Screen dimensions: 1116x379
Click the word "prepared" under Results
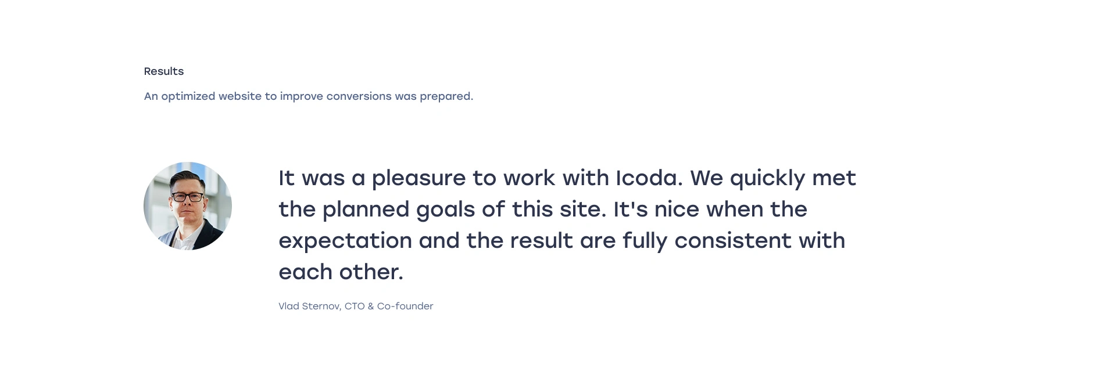(x=445, y=96)
